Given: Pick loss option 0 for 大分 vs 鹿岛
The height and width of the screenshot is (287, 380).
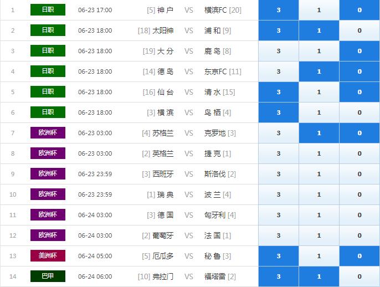Looking at the screenshot, I should tap(359, 51).
